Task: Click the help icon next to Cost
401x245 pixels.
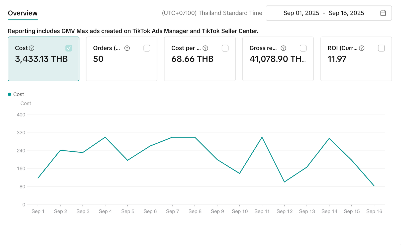Action: click(32, 48)
